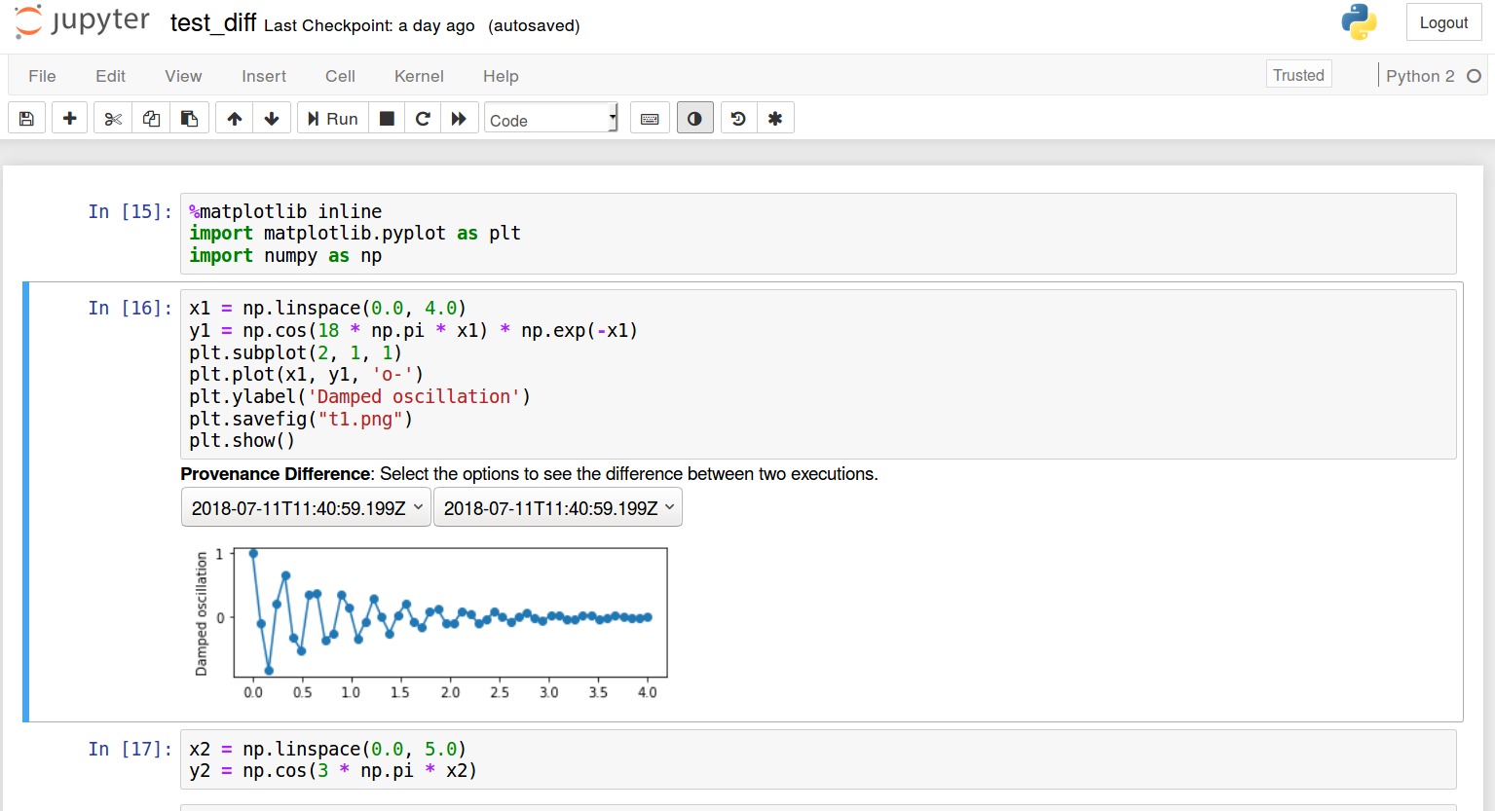Image resolution: width=1495 pixels, height=811 pixels.
Task: Click the Last Checkpoint status text
Action: 369,25
